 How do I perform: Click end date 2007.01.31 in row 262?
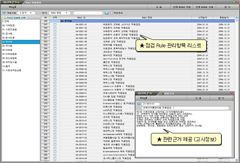click(224, 76)
